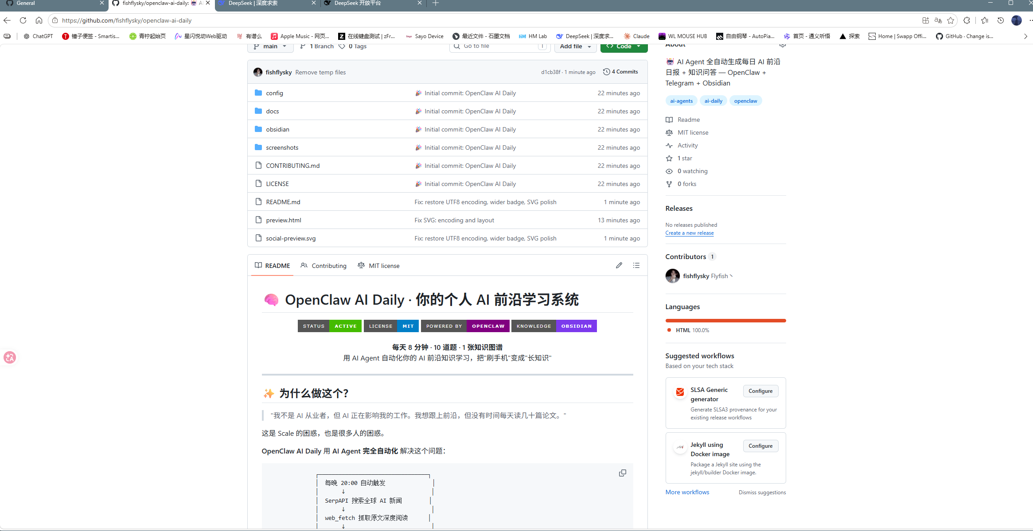Viewport: 1033px width, 531px height.
Task: Click Dismiss suggestions
Action: 762,492
